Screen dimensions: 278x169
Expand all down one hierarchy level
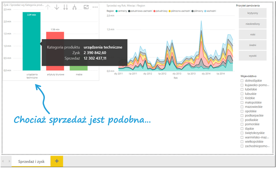(74, 7)
